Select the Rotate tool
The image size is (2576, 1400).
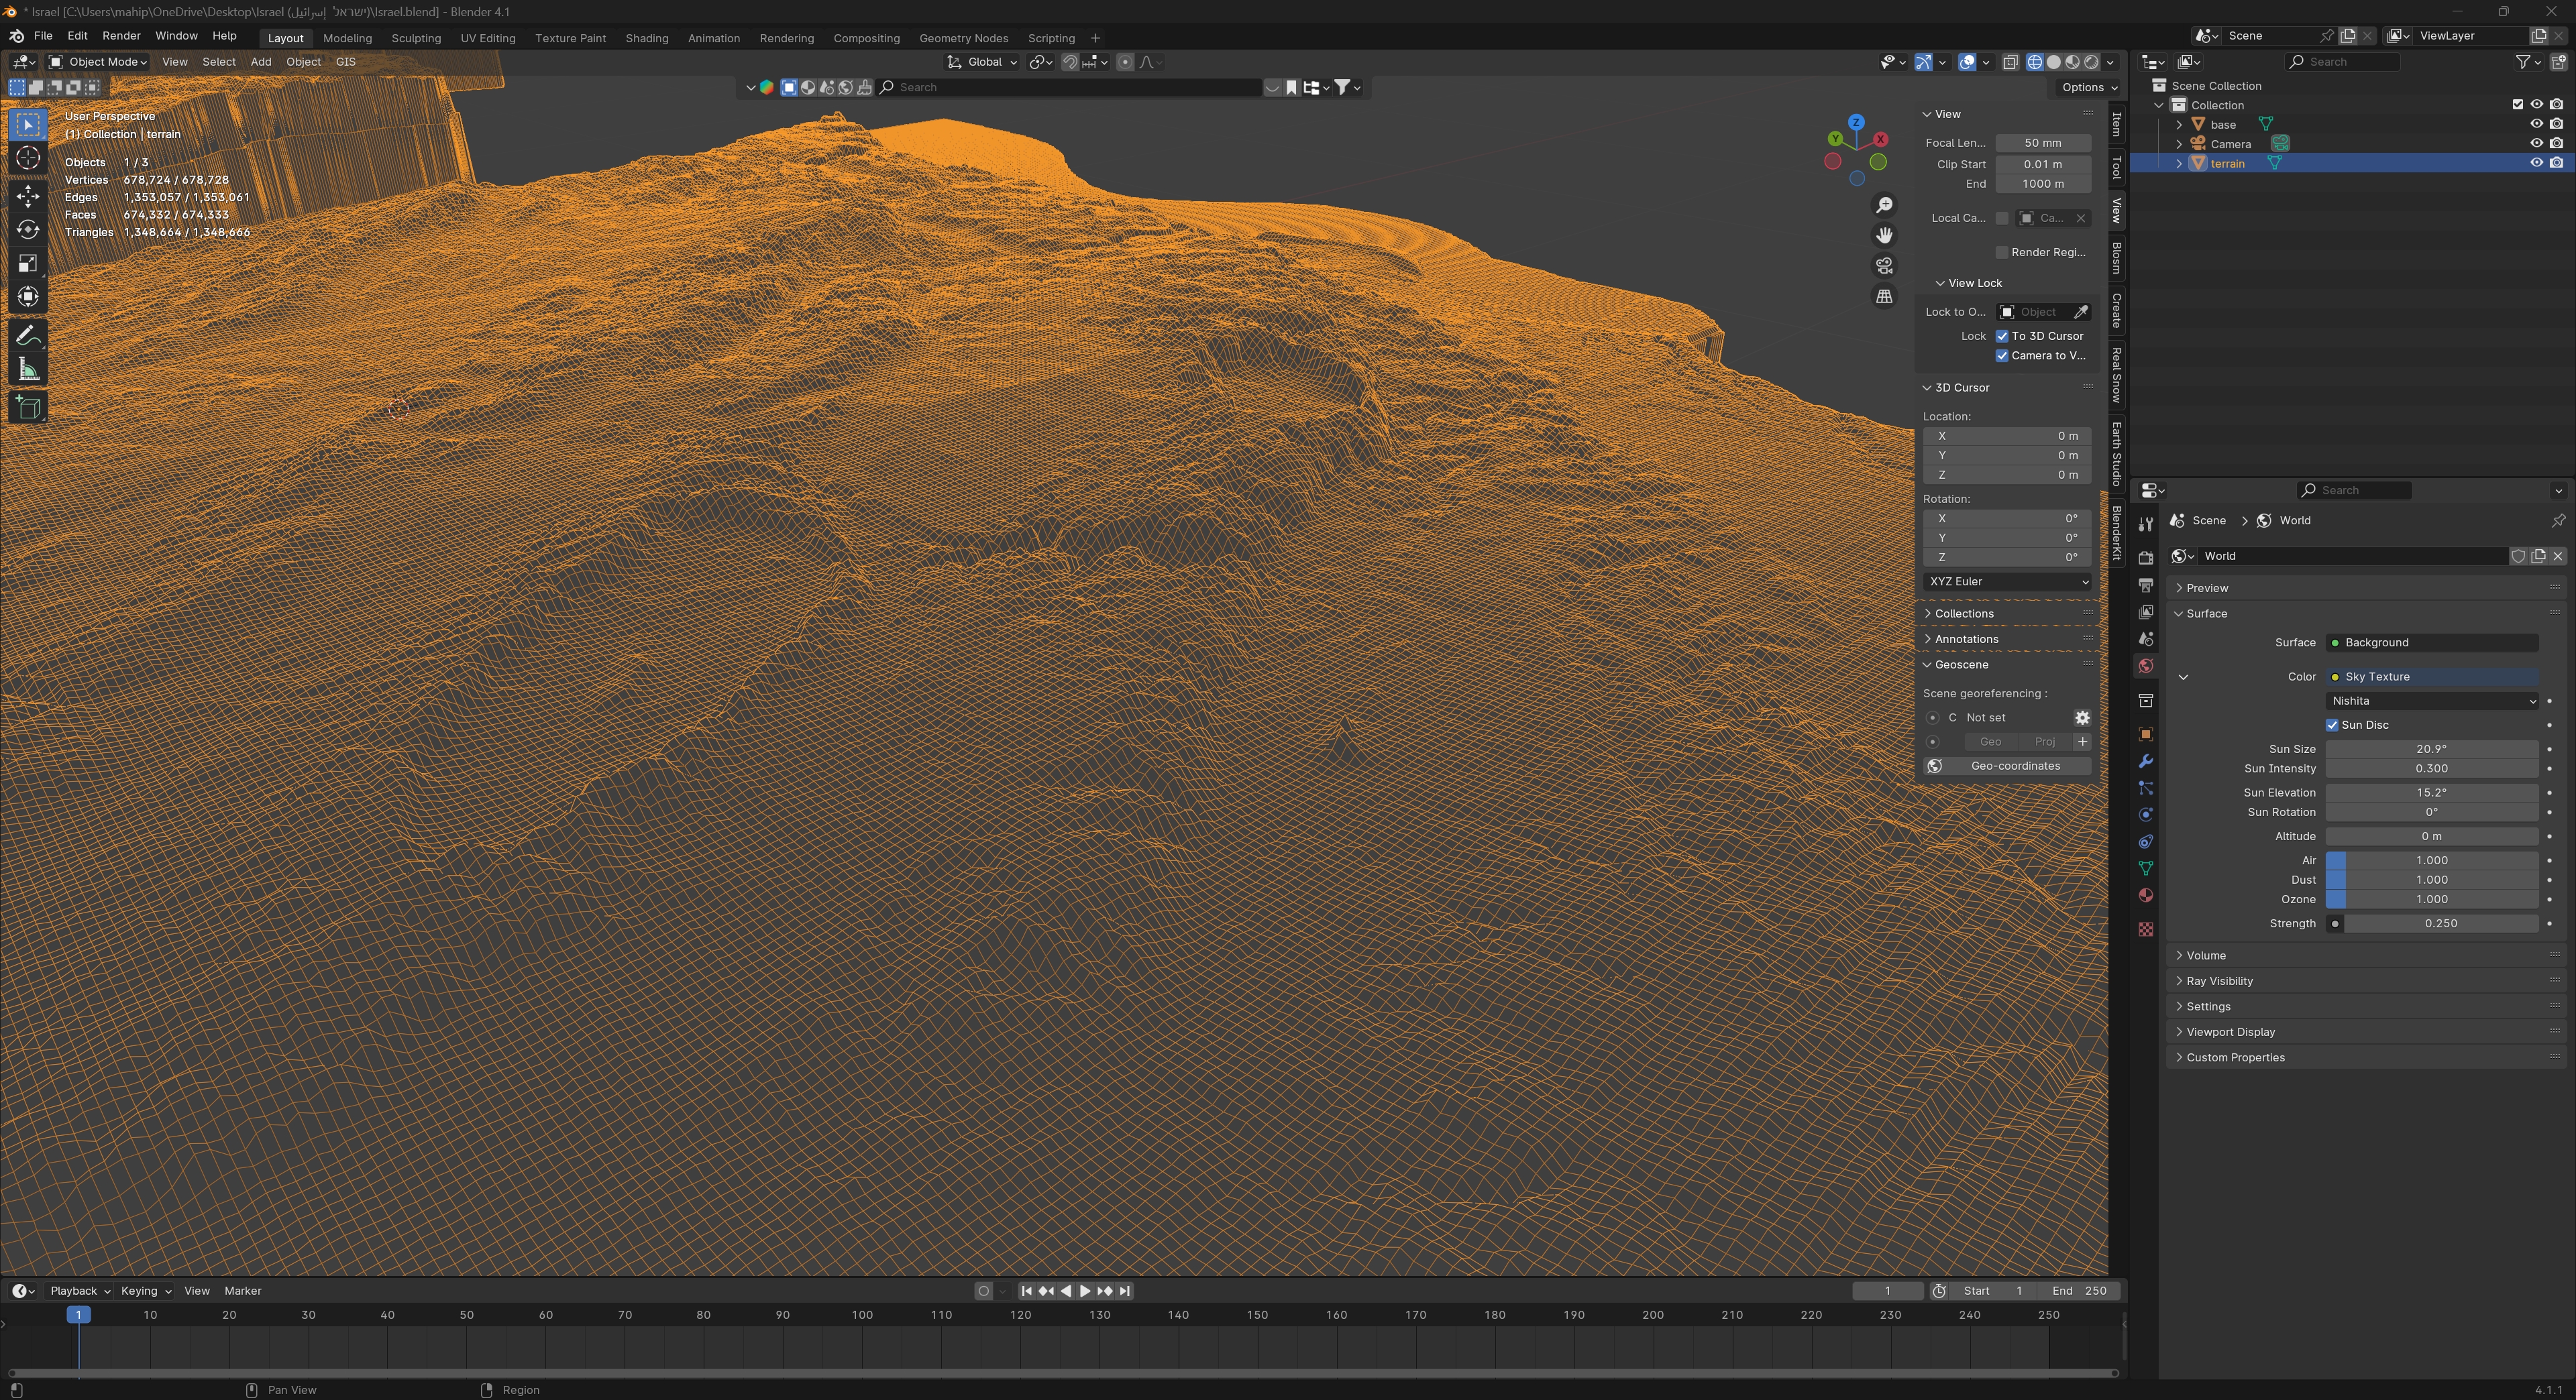pyautogui.click(x=28, y=230)
